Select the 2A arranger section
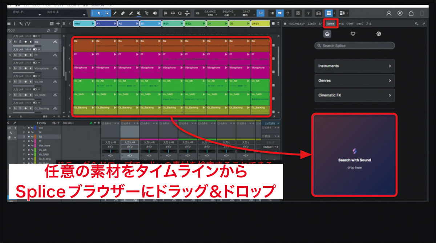436x243 pixels. (217, 24)
